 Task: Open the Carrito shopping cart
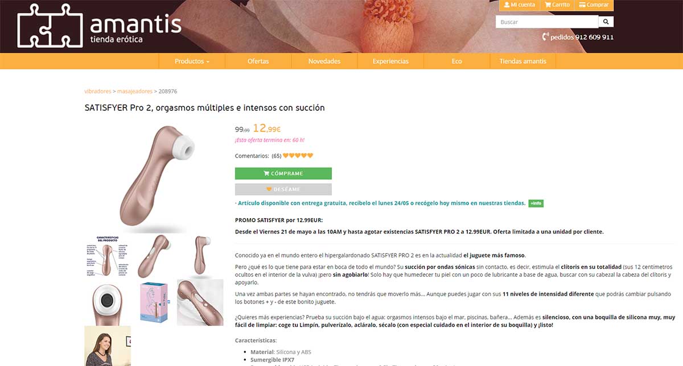(556, 5)
